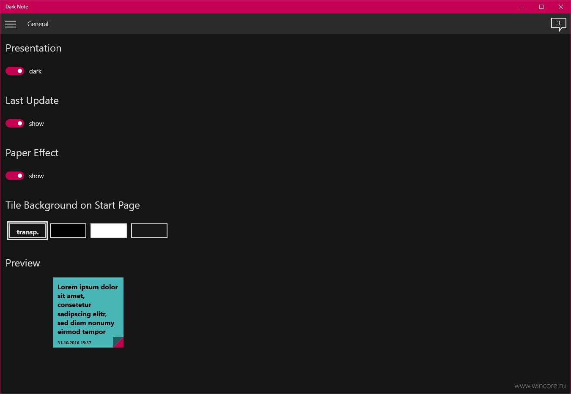Select the transp. tile background option
Screen dimensions: 571x394
(27, 231)
